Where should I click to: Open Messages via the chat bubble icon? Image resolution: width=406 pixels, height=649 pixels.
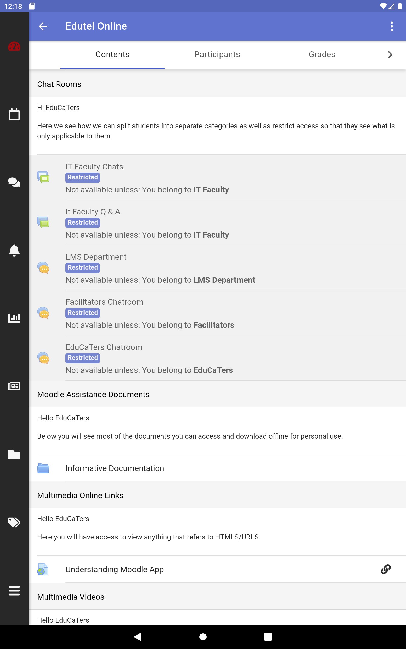(14, 183)
